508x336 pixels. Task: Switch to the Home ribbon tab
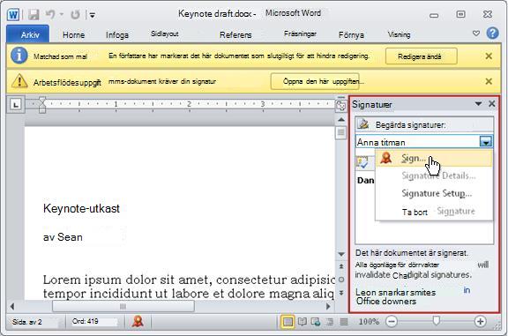click(x=73, y=34)
